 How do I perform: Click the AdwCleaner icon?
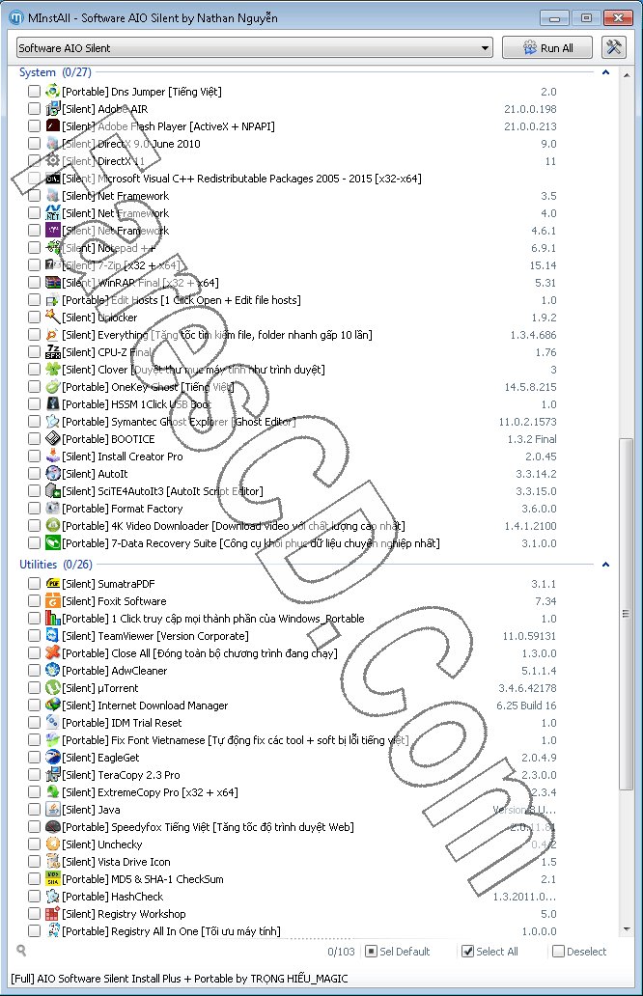click(x=53, y=670)
